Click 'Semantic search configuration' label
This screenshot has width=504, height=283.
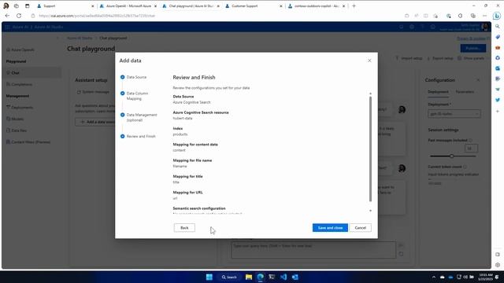coord(199,208)
